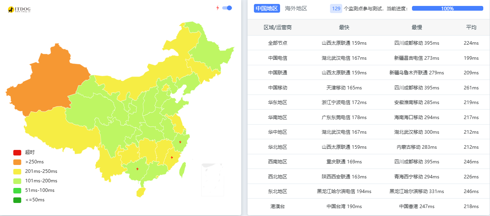Click the Hainan island on the map
Image resolution: width=490 pixels, height=216 pixels.
[x=140, y=192]
